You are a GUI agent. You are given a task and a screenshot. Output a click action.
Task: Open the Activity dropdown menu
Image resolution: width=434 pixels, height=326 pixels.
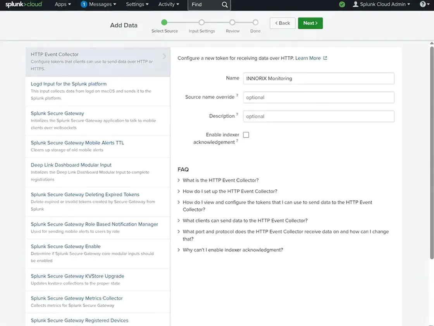169,4
